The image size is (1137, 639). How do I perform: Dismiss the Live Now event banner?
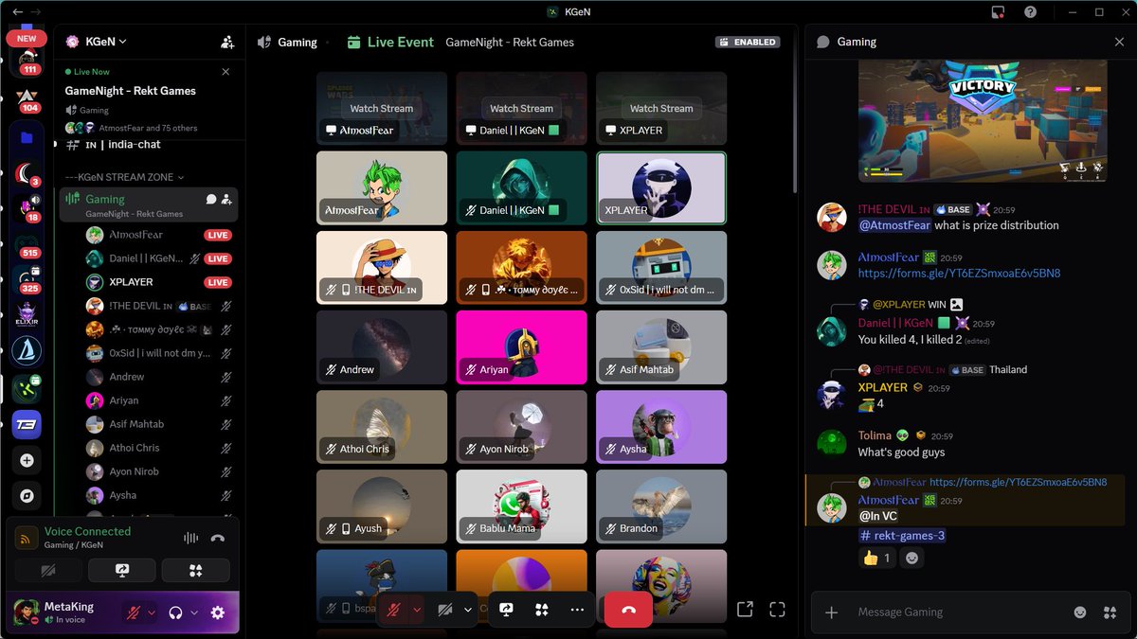tap(226, 72)
